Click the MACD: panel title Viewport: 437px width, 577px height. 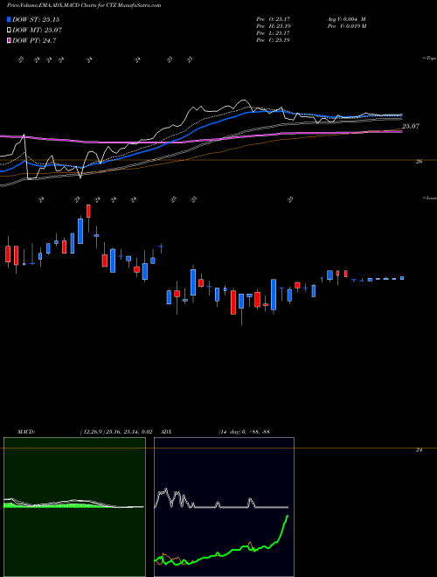tap(25, 432)
